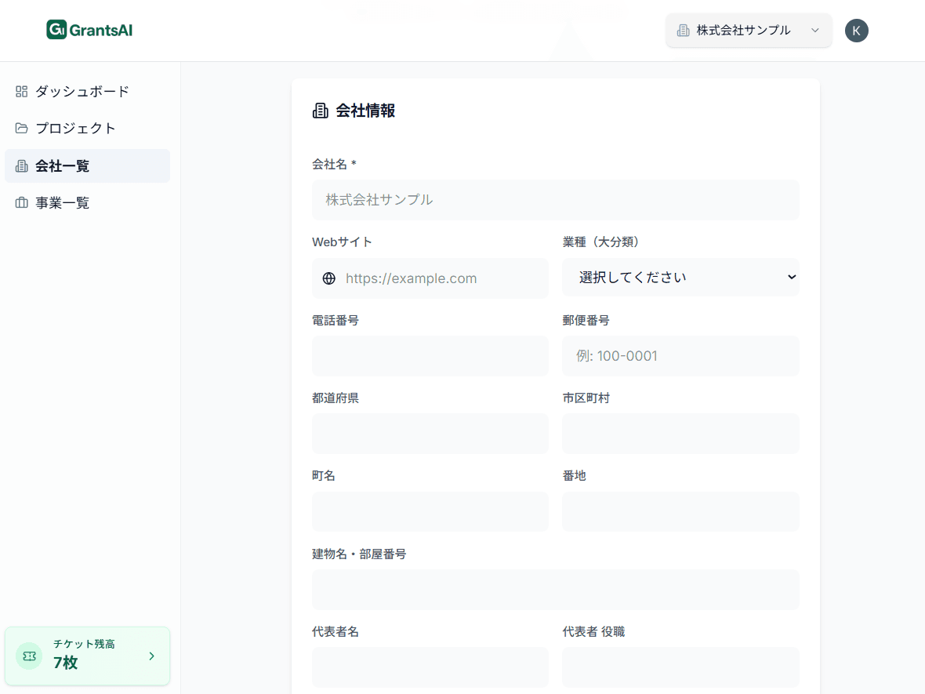Open プロジェクト from the sidebar menu
925x694 pixels.
click(74, 128)
